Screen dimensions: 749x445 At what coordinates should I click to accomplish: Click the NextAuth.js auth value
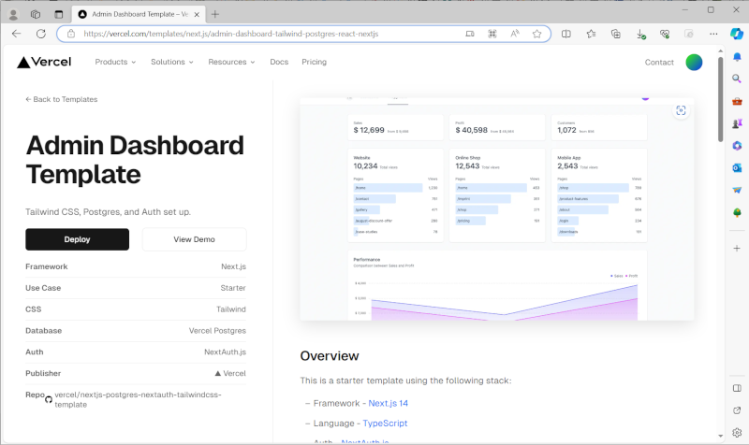tap(225, 352)
